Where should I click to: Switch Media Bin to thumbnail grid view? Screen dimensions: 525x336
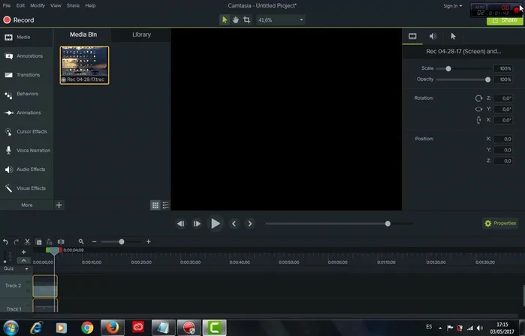[x=155, y=205]
